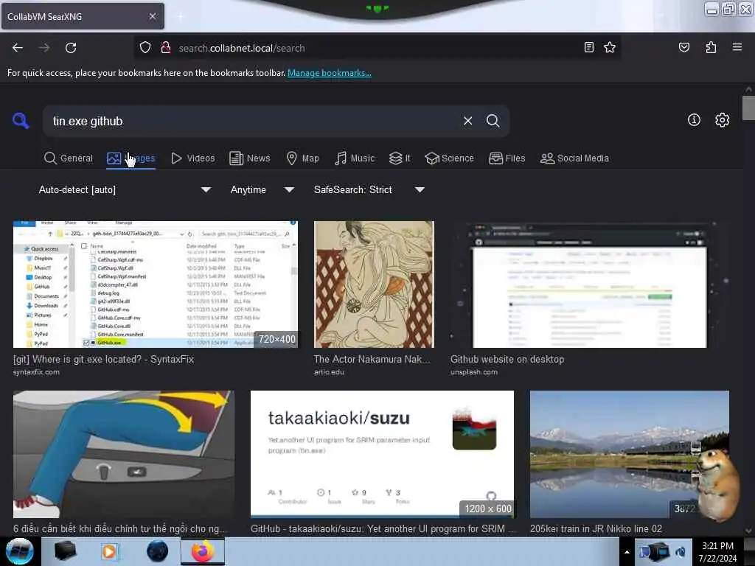Open the media player taskbar icon
Viewport: 755px width, 566px height.
coord(109,551)
